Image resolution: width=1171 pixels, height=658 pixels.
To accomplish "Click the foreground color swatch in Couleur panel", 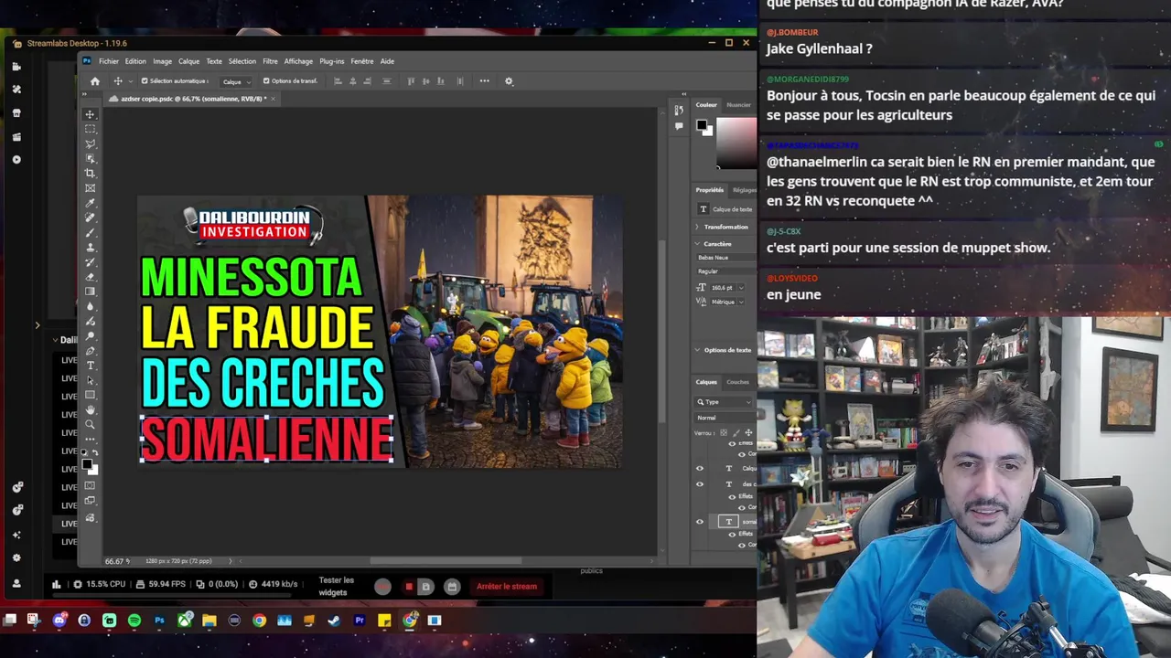I will pos(701,125).
